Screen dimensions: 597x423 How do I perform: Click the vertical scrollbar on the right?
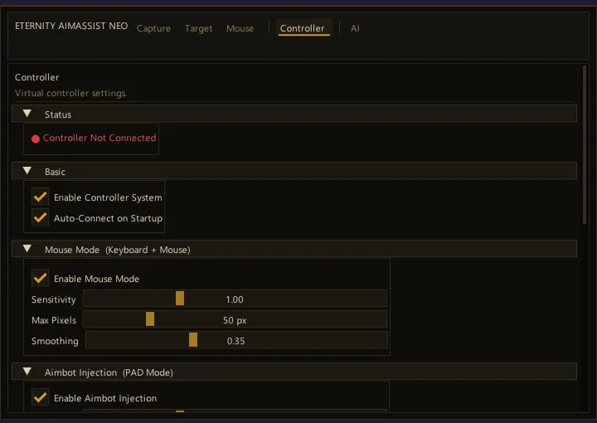tap(585, 145)
